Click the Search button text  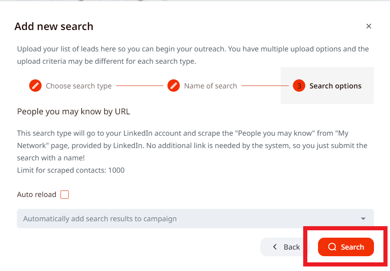[352, 247]
